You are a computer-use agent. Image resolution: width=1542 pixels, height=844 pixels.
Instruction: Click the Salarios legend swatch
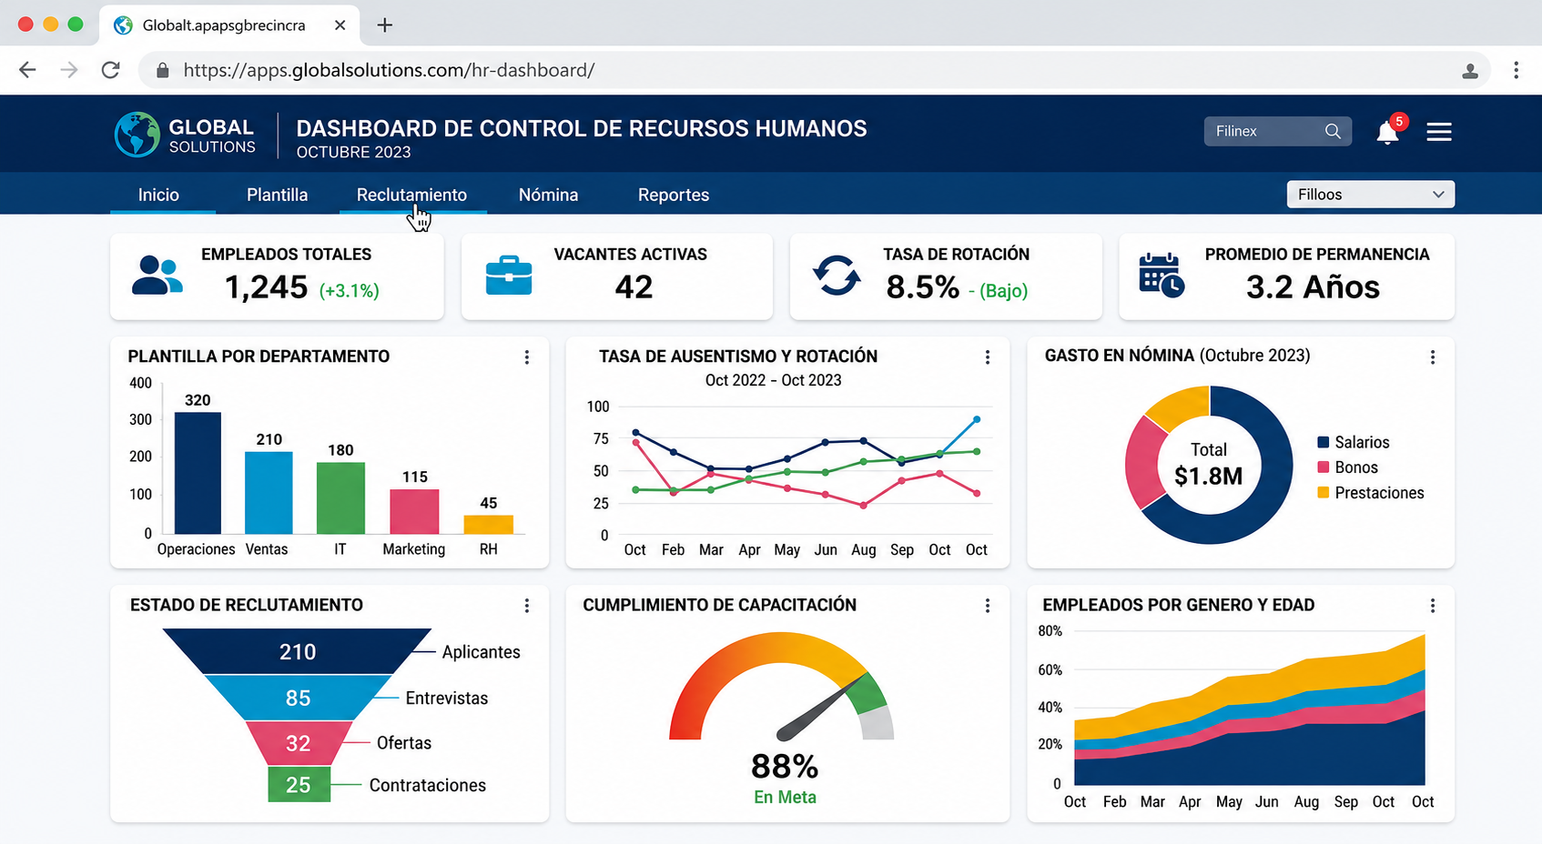tap(1324, 442)
